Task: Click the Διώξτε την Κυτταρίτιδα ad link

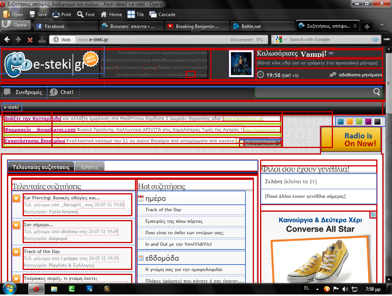Action: tap(33, 118)
